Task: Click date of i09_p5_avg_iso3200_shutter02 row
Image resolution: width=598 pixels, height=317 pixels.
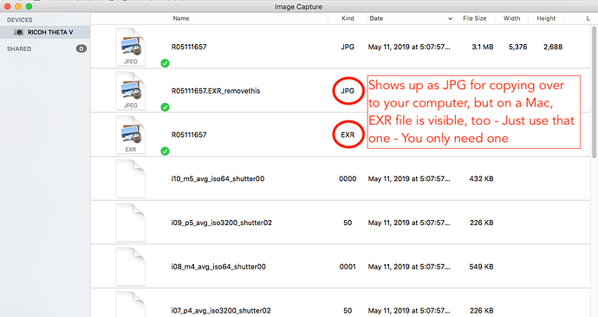Action: point(409,223)
